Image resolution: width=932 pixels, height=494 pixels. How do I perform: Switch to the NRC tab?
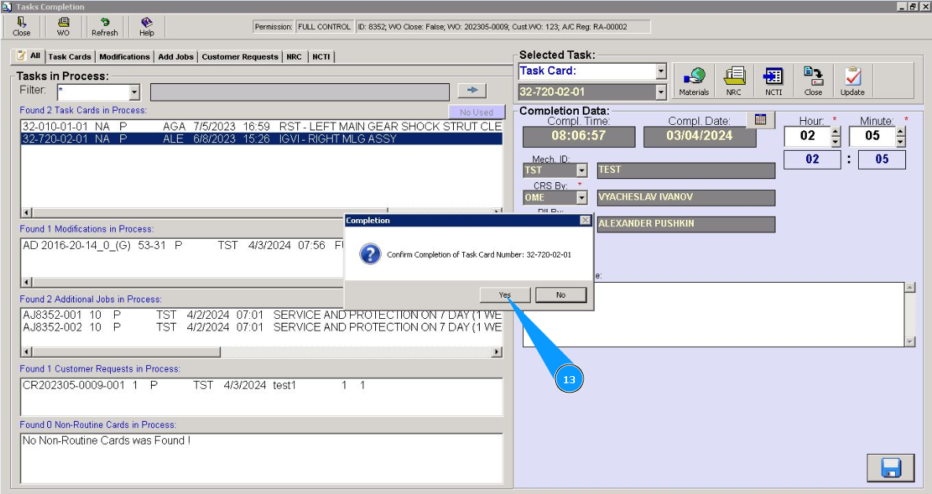click(293, 57)
